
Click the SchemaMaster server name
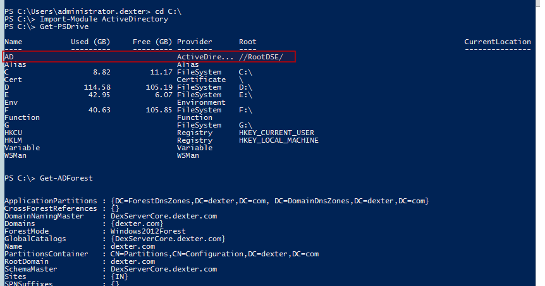164,269
